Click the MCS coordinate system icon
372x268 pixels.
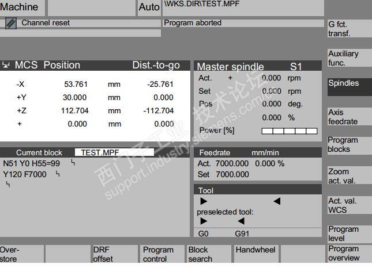pyautogui.click(x=6, y=64)
